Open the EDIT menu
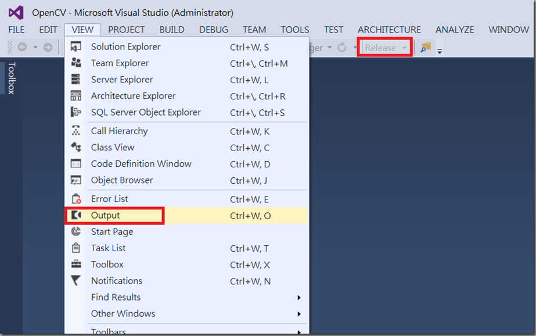Viewport: 536px width, 336px height. (48, 30)
